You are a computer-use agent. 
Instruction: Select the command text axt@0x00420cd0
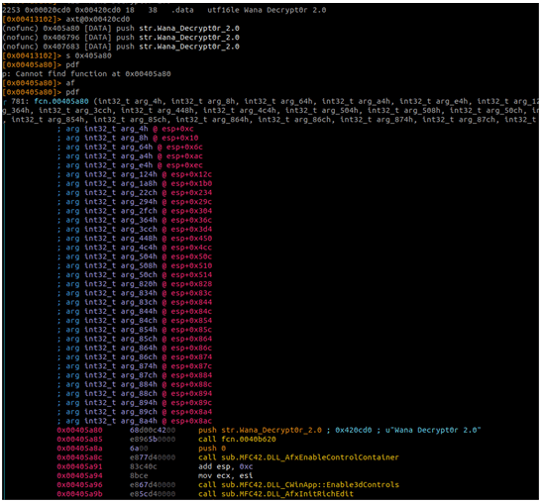(98, 19)
